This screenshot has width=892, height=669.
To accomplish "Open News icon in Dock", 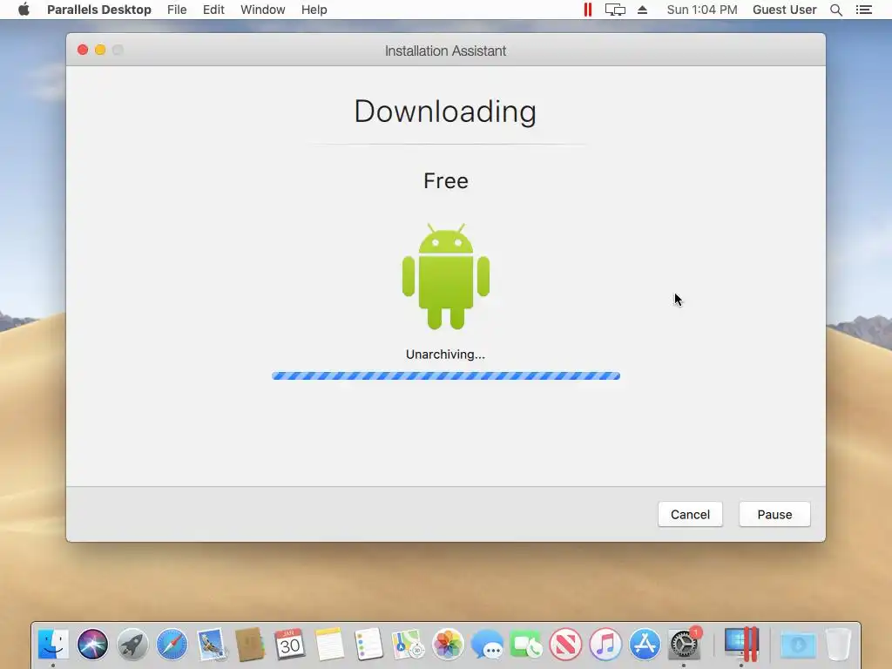I will pos(566,644).
